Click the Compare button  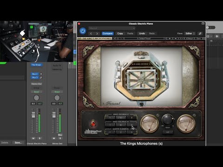click(x=107, y=33)
